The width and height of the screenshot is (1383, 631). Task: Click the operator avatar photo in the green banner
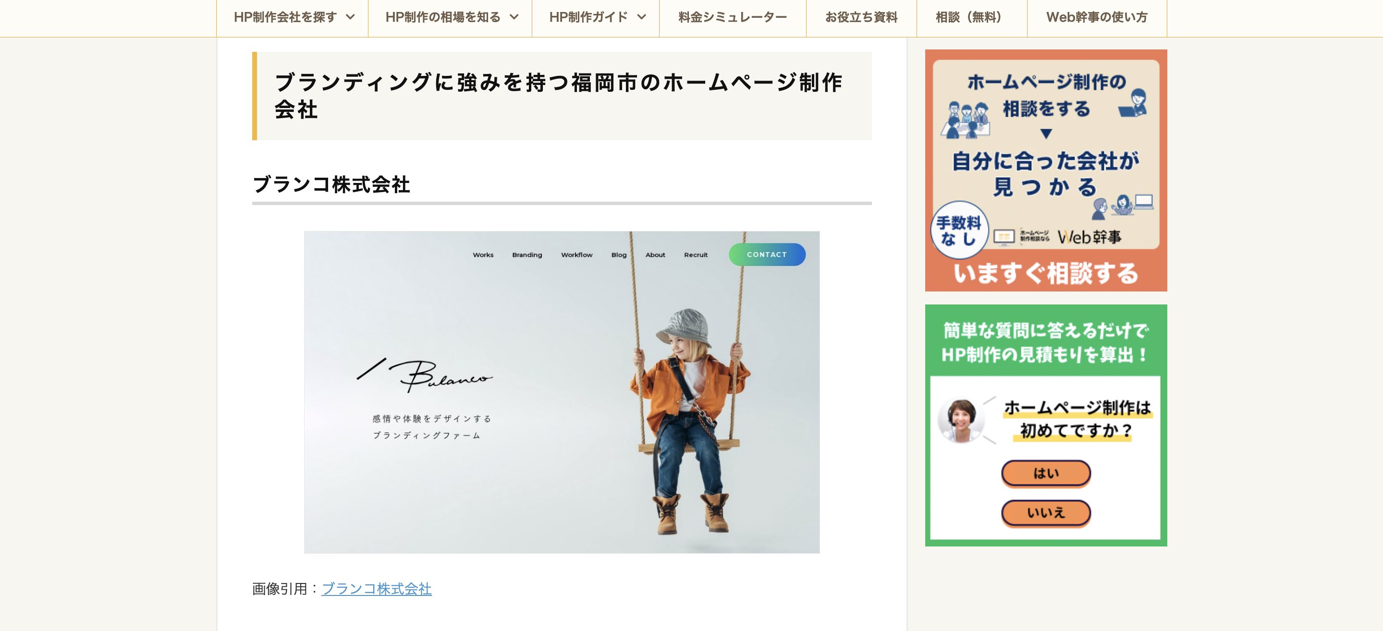tap(960, 420)
